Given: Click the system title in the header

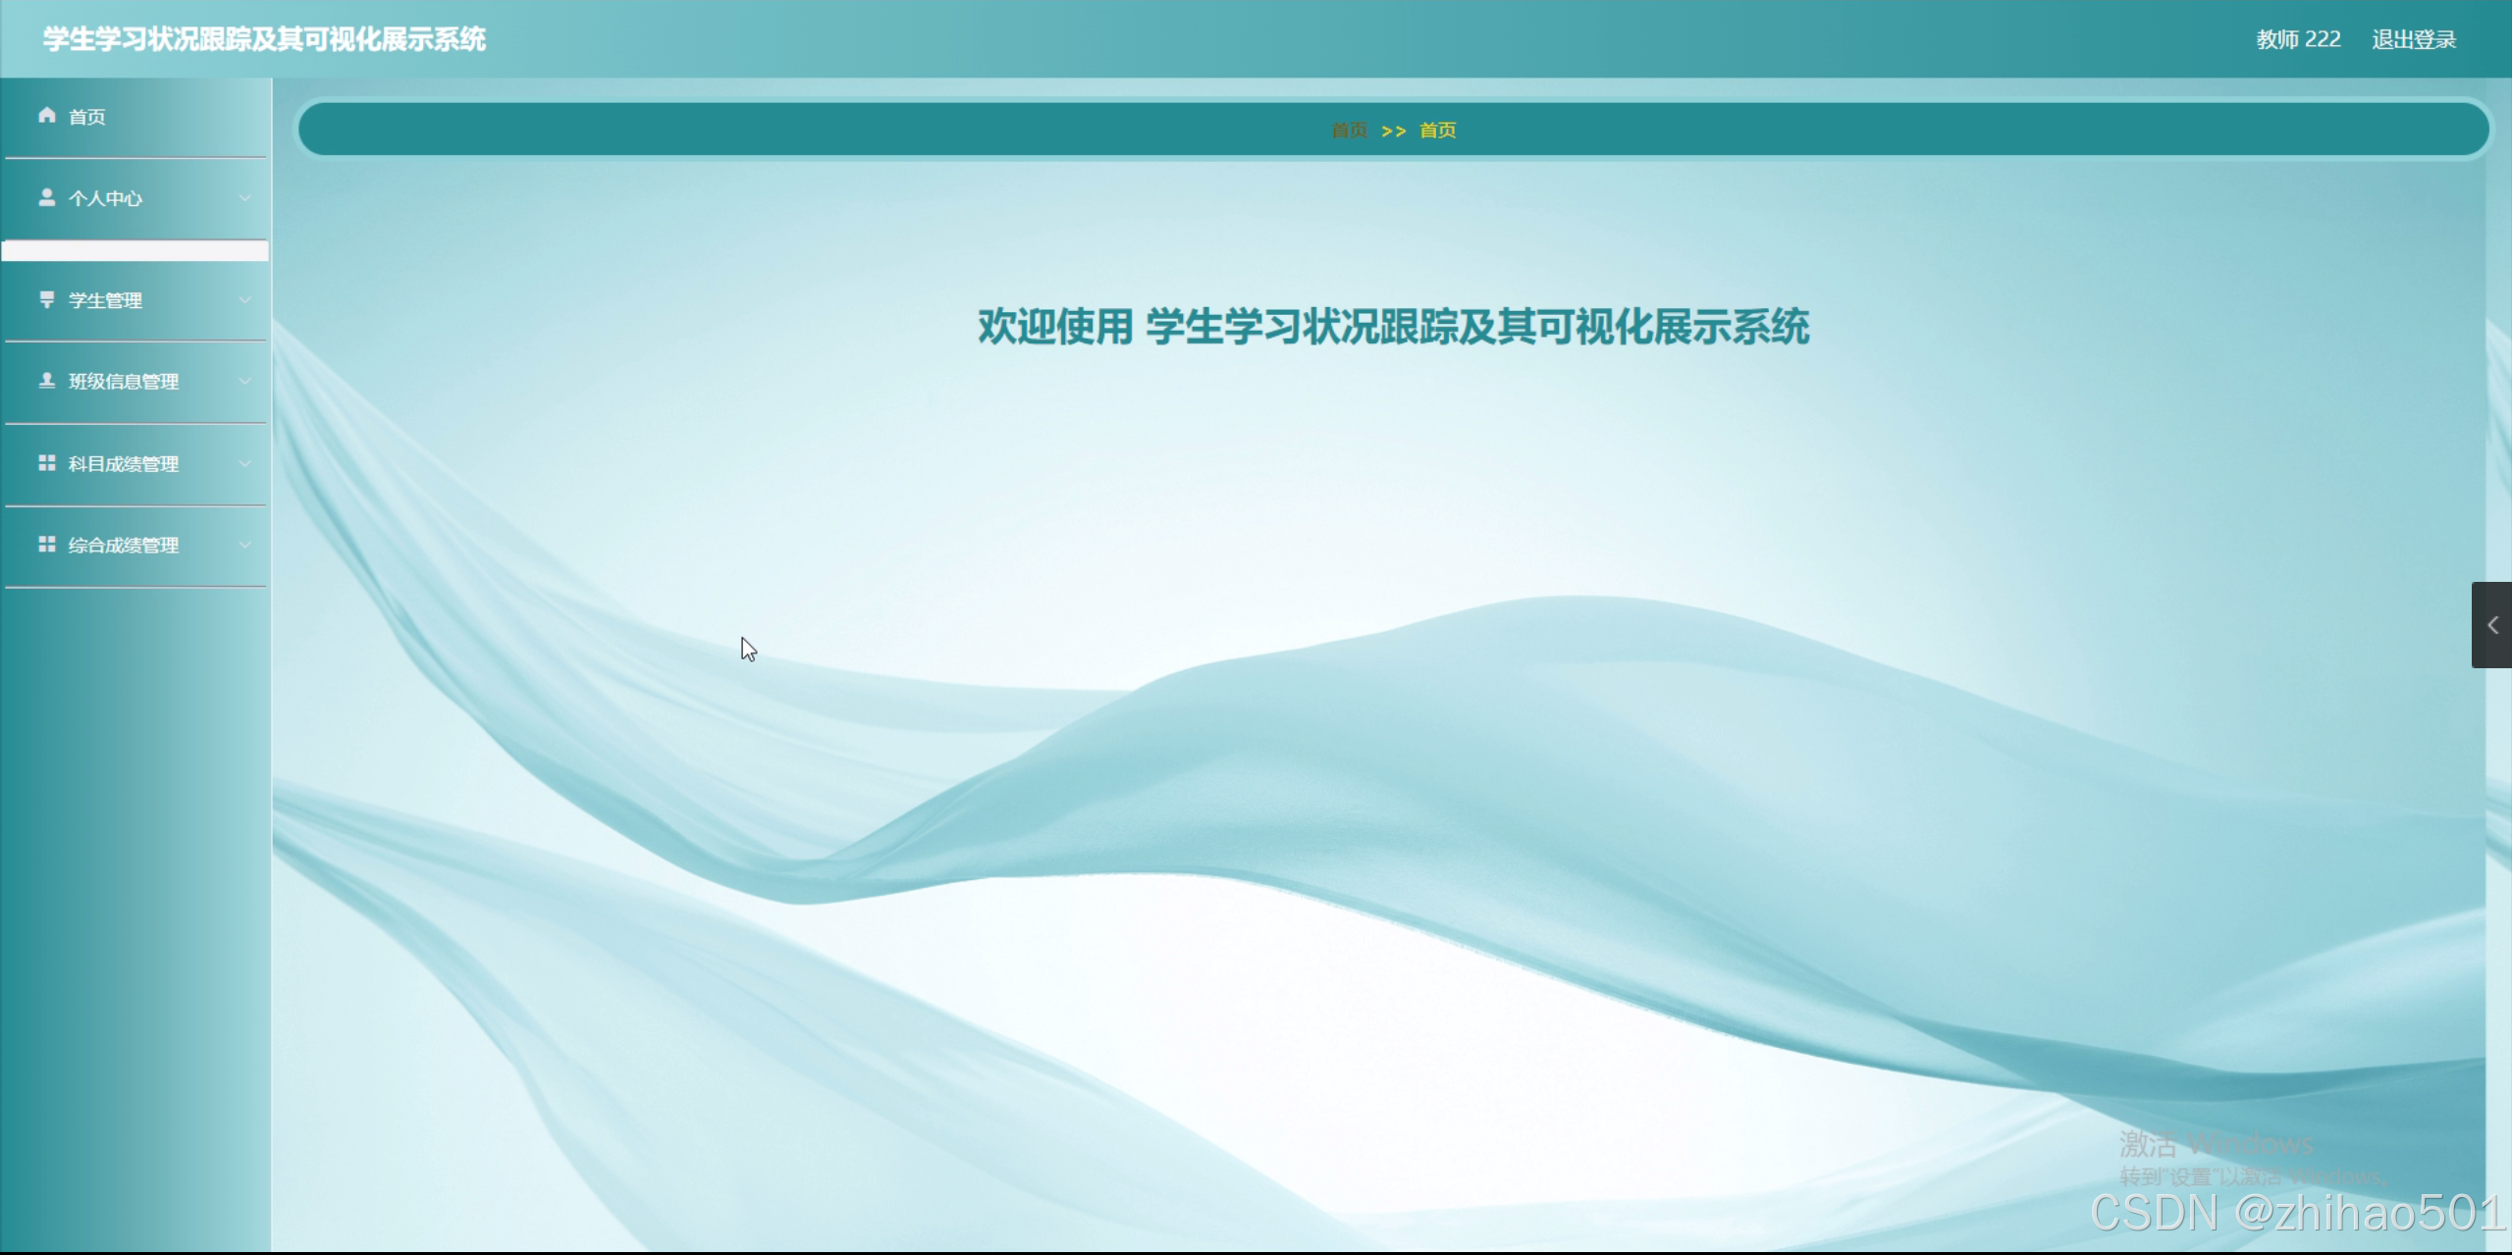Looking at the screenshot, I should tap(263, 39).
